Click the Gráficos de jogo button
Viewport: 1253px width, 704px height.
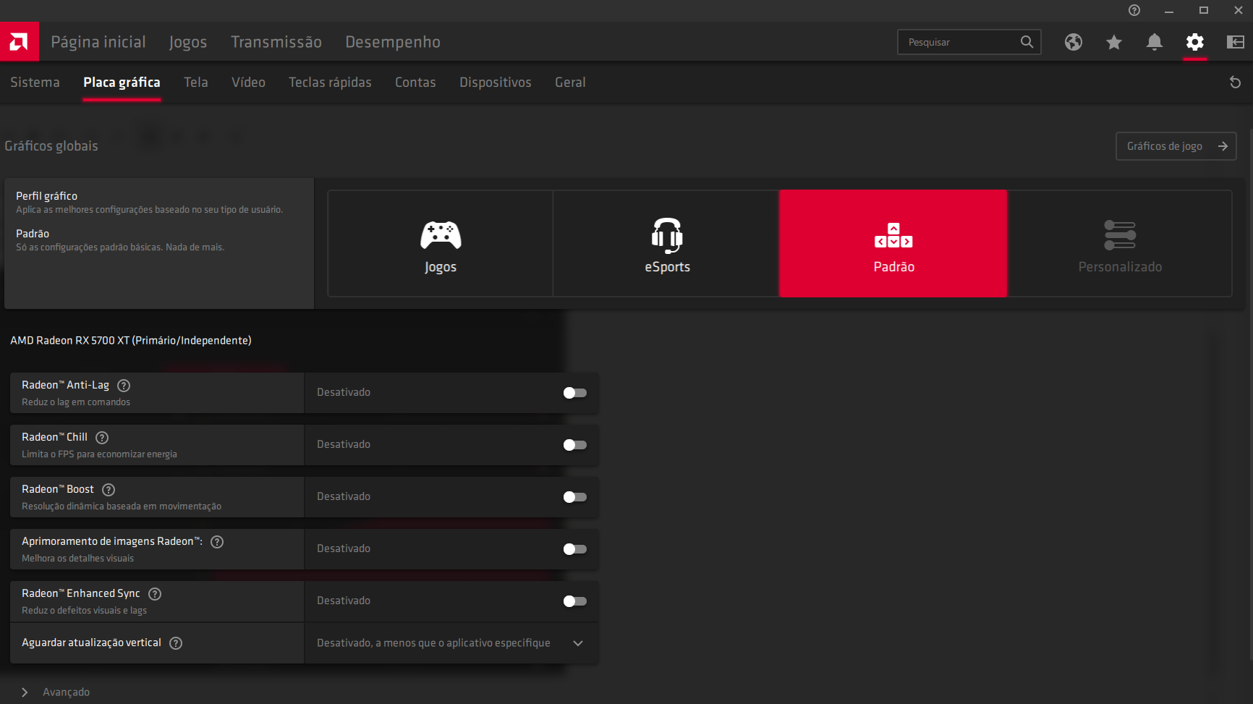click(1176, 146)
